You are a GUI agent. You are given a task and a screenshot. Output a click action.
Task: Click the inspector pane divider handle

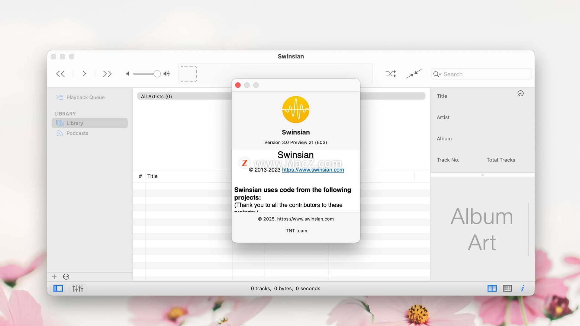coord(482,175)
